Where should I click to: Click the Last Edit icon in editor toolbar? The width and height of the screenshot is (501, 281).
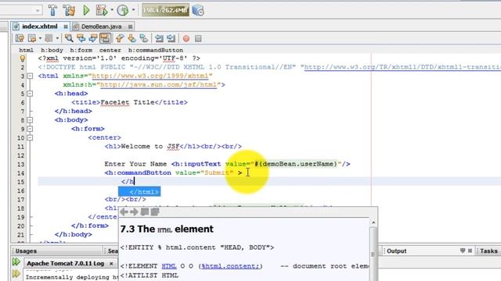[20, 38]
